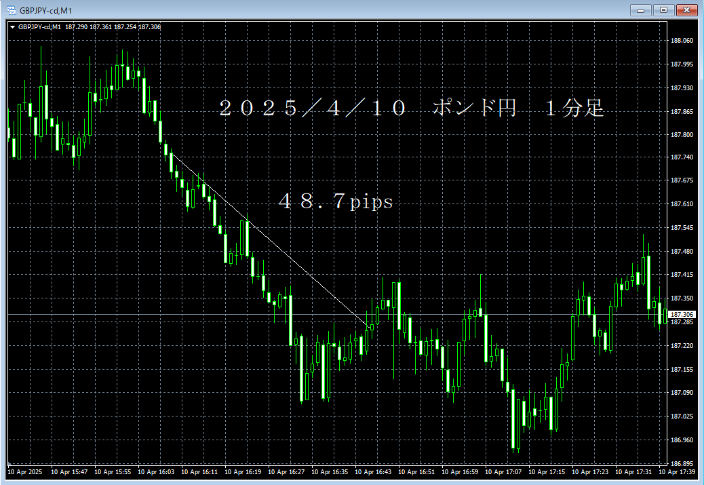Select the white diagonal trendline on the chart
The image size is (704, 485).
[271, 241]
